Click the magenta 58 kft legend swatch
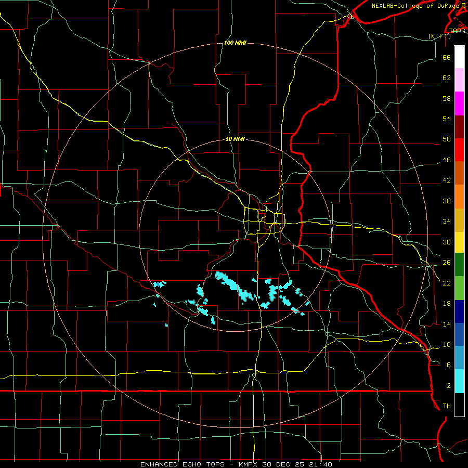The image size is (468, 468). tap(459, 103)
